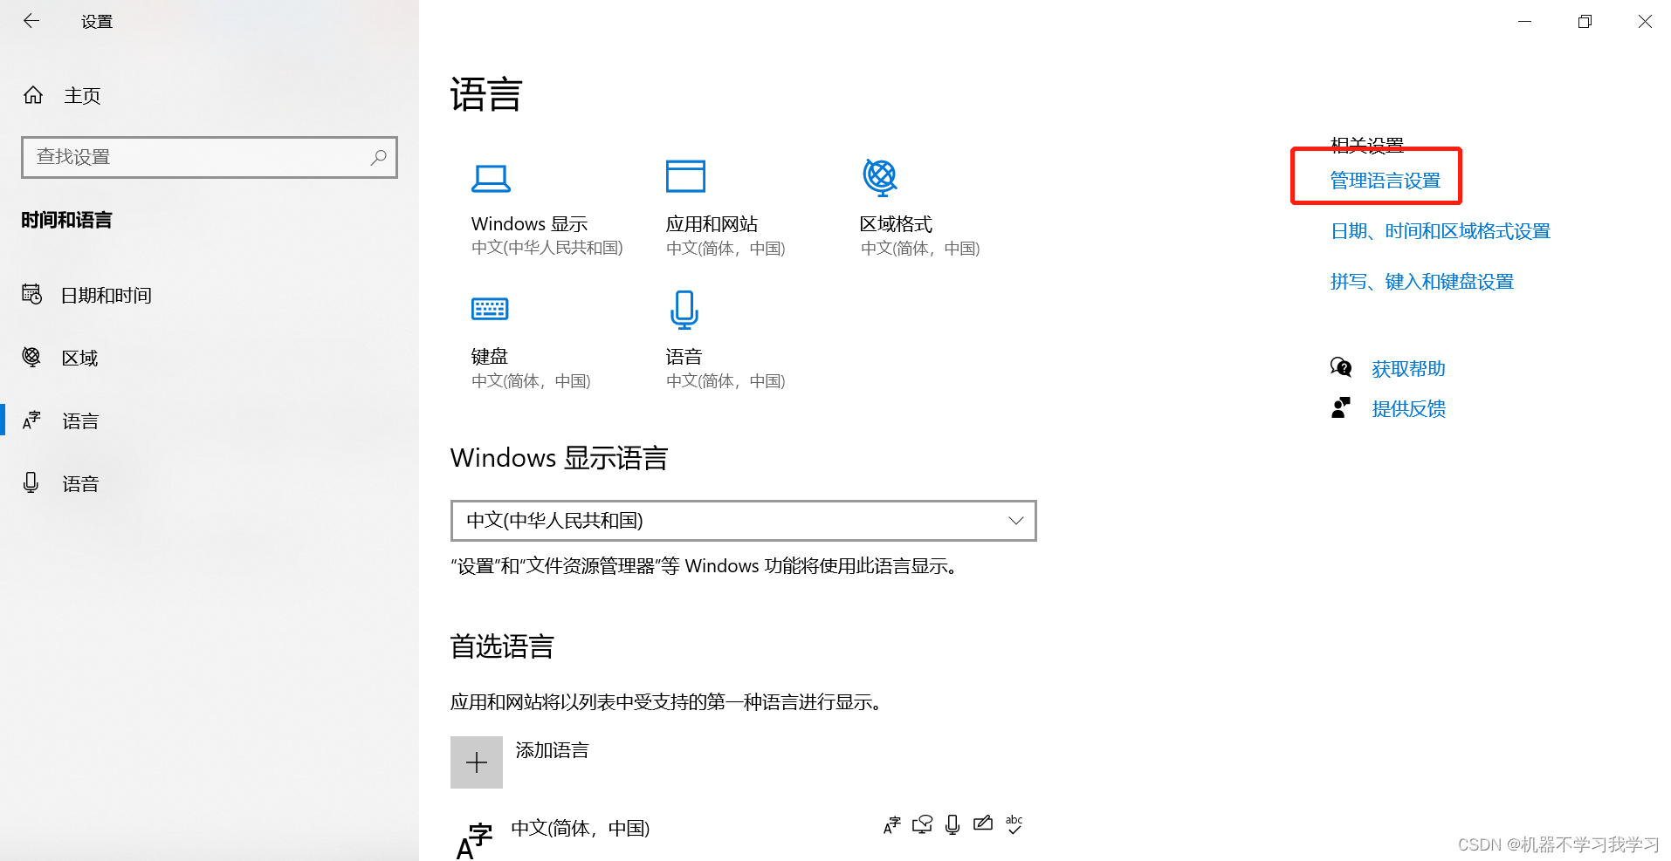The height and width of the screenshot is (861, 1671).
Task: Focus the 查找设置 search field
Action: [x=210, y=157]
